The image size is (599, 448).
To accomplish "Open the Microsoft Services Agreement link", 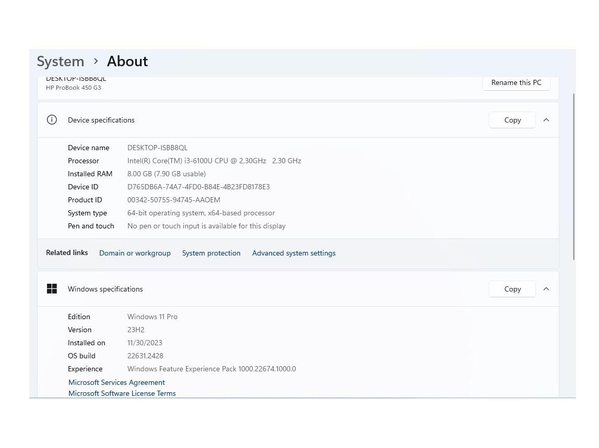I will click(x=116, y=382).
